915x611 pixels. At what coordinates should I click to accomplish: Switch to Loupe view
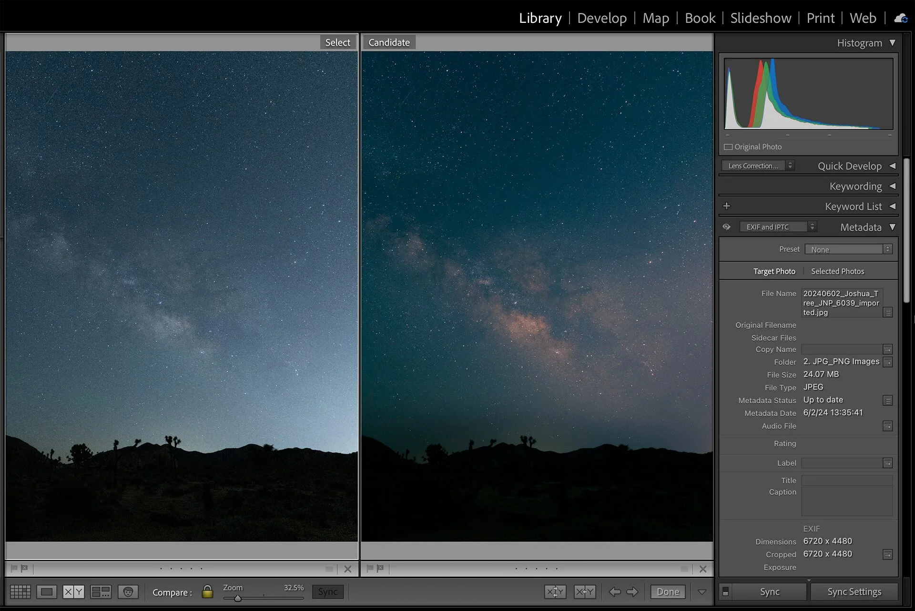click(x=47, y=592)
